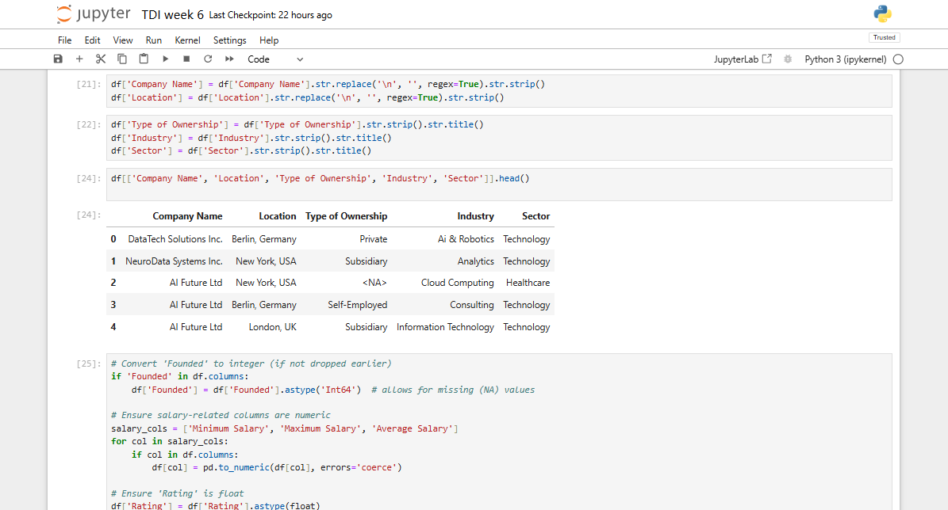Select DataTech Solutions Inc. cell
Viewport: 948px width, 510px height.
tap(175, 239)
